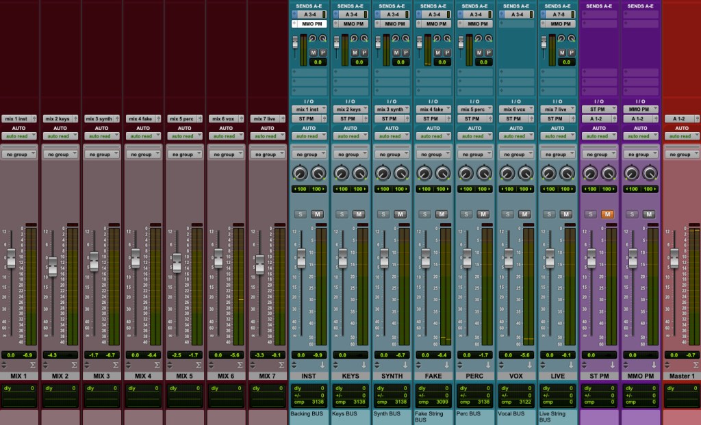The width and height of the screenshot is (701, 425).
Task: Click the send pre-fader P button on KEYS
Action: coord(364,52)
